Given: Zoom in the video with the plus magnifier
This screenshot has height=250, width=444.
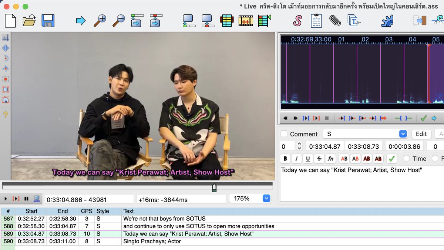Looking at the screenshot, I should [x=100, y=20].
